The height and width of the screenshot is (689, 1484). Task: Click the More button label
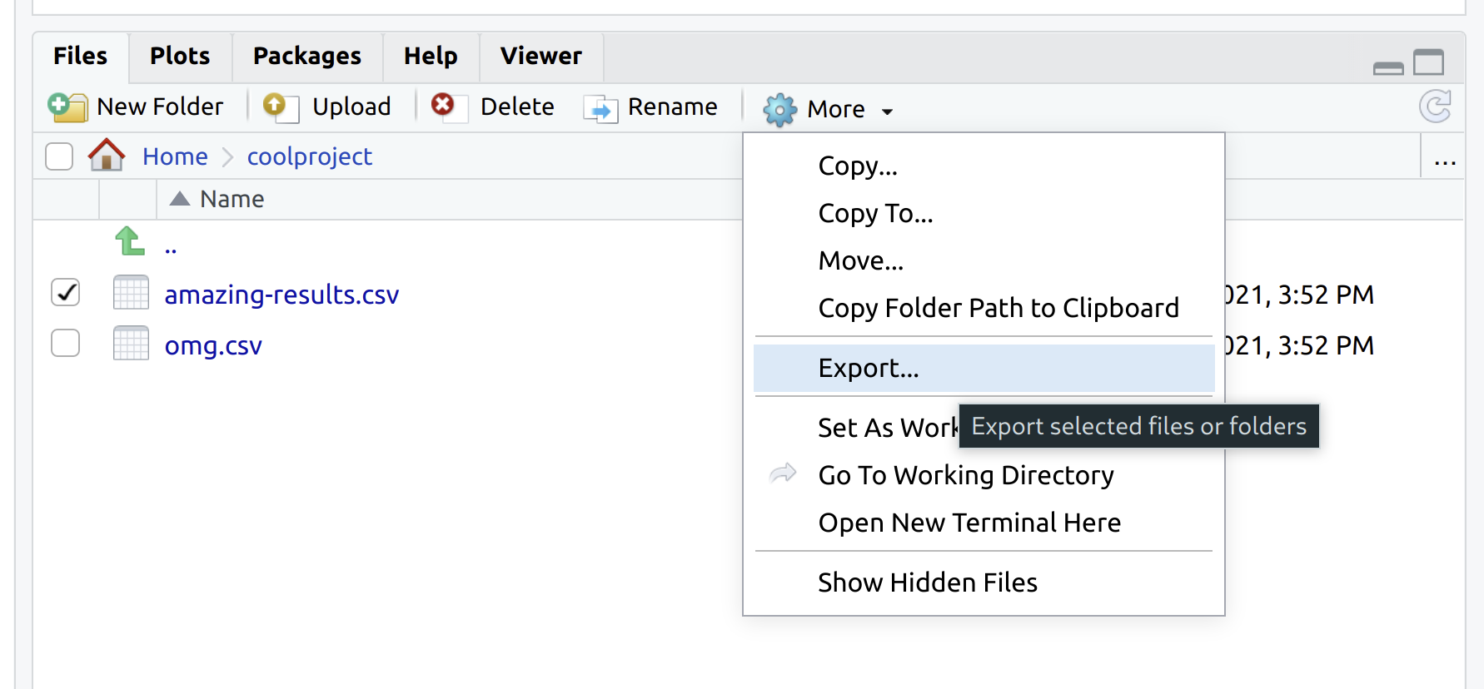click(836, 109)
